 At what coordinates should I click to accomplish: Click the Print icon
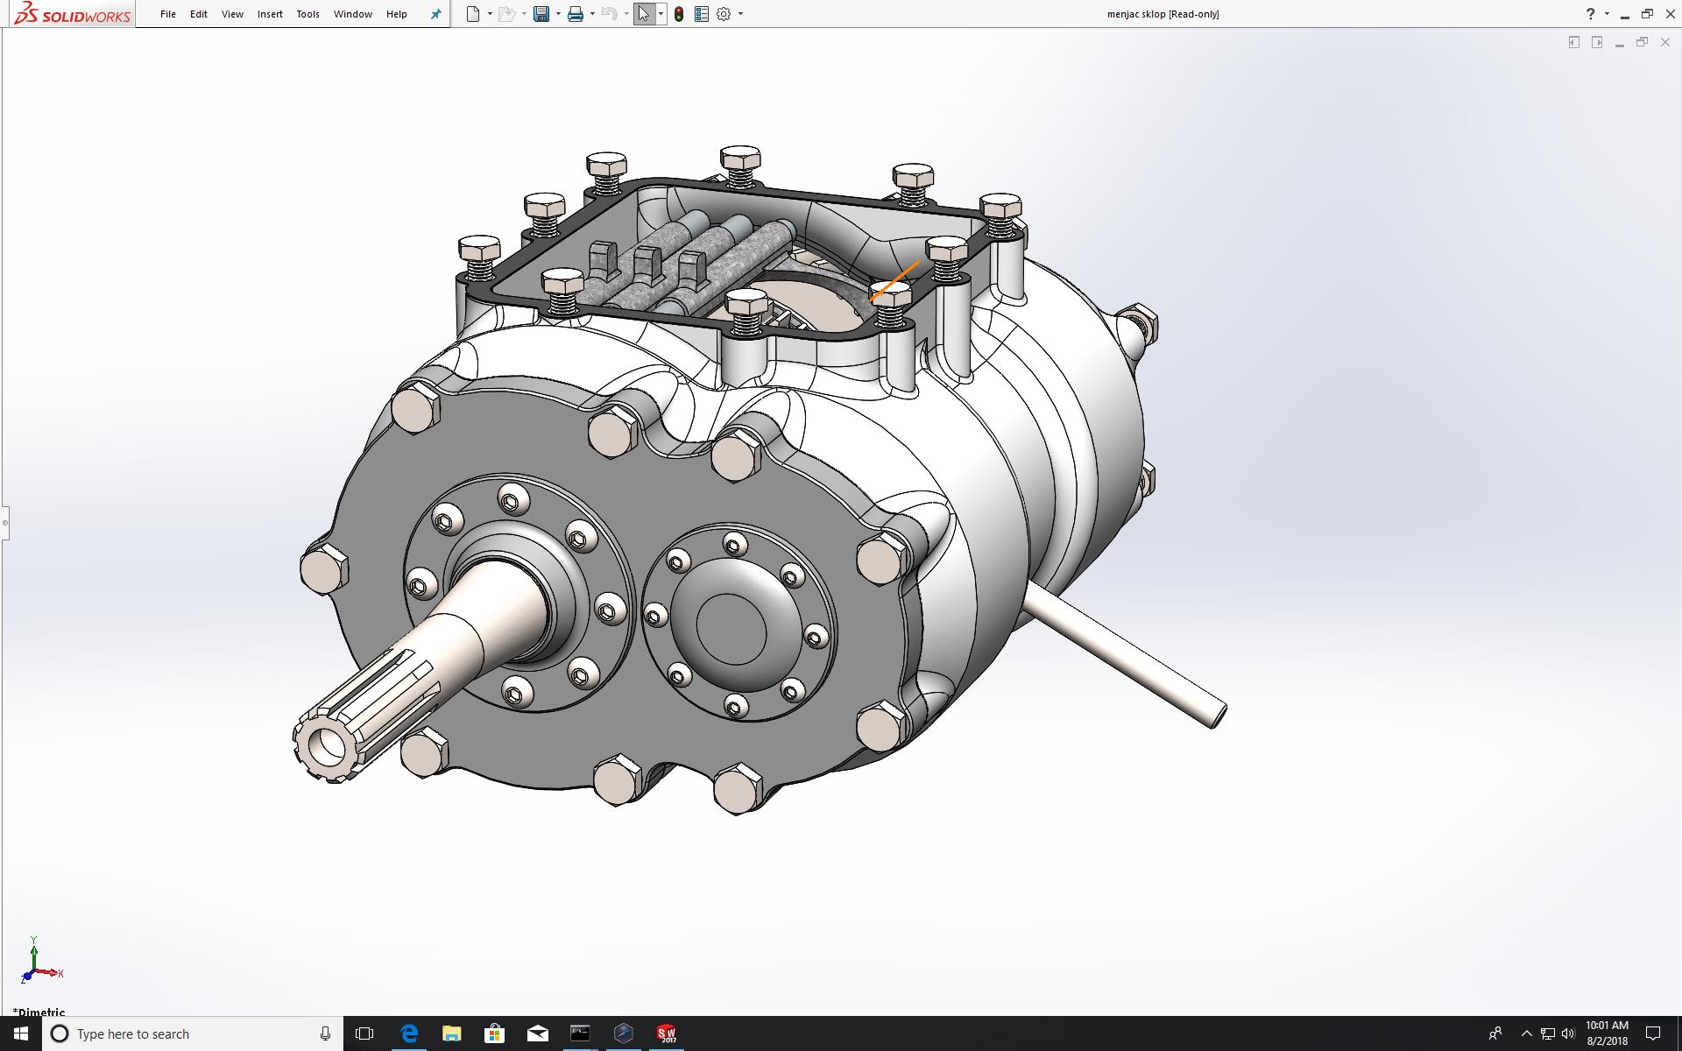(x=575, y=14)
